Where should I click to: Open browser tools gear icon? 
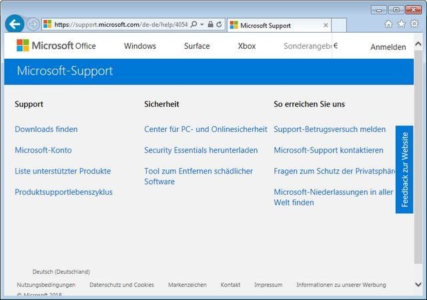[414, 24]
